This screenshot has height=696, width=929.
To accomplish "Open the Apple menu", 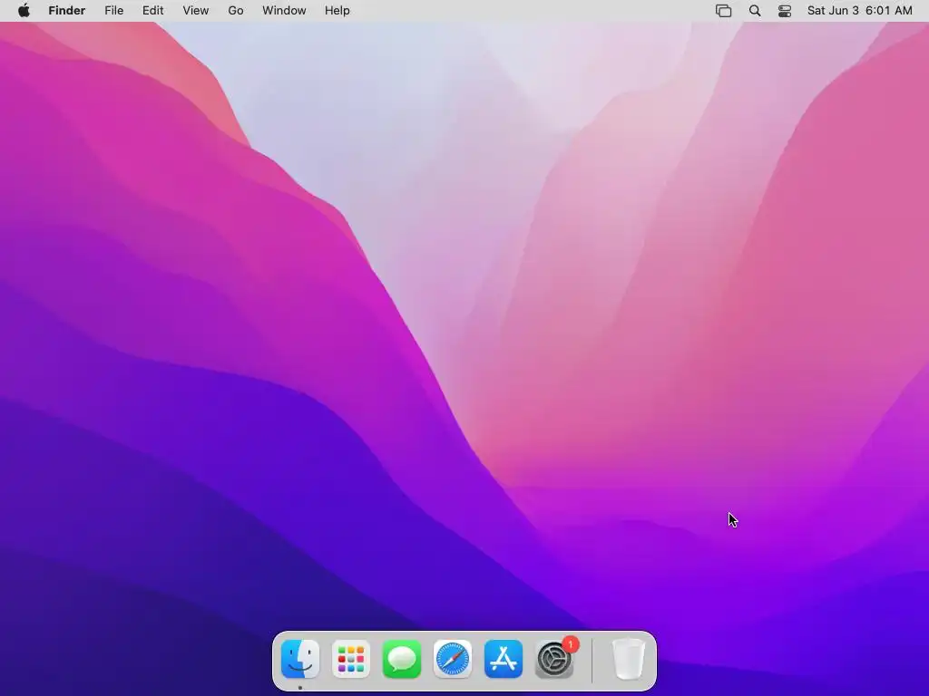I will pyautogui.click(x=24, y=11).
